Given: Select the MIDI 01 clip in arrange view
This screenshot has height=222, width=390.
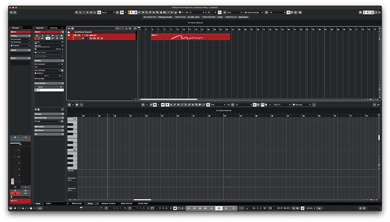Looking at the screenshot, I should pyautogui.click(x=190, y=37).
